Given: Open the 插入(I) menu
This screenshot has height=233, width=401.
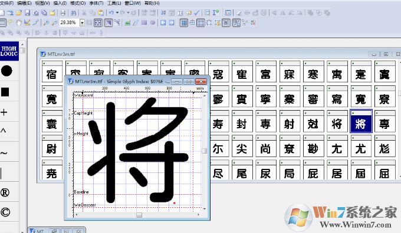Looking at the screenshot, I should click(x=60, y=4).
